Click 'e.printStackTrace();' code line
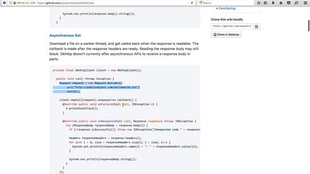Screen dimensions: 310x174 point(82,108)
